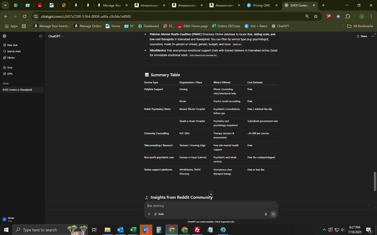Open the Chrome profile avatar
377x235 pixels.
(362, 16)
